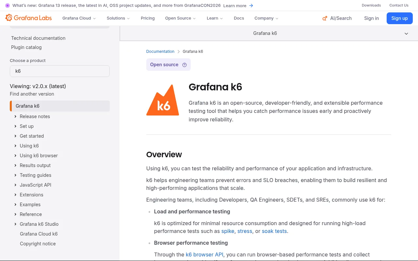Expand the Examples chevron

point(15,205)
